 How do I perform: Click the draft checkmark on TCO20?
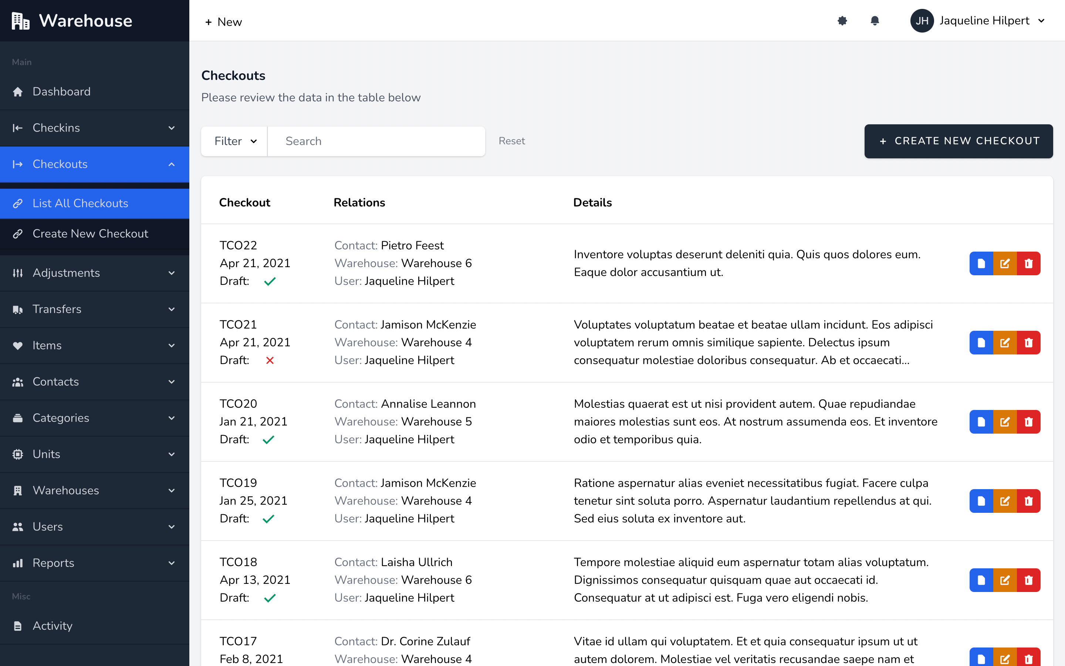click(268, 440)
